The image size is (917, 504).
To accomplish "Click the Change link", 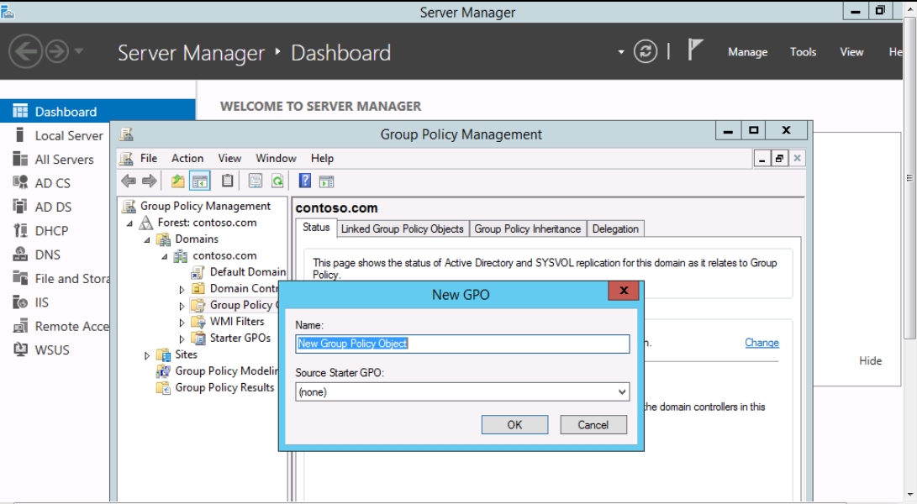I will [x=762, y=343].
